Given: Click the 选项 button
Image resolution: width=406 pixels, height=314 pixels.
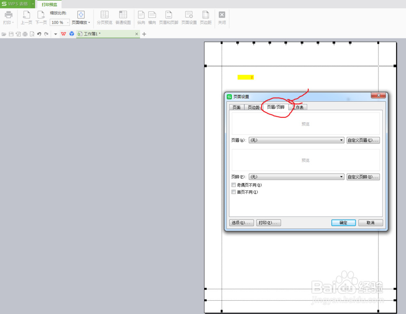Looking at the screenshot, I should (241, 222).
